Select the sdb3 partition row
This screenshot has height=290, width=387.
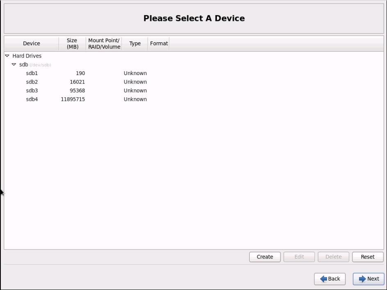click(x=32, y=90)
